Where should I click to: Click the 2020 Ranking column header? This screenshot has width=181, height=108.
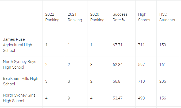[x=97, y=17]
